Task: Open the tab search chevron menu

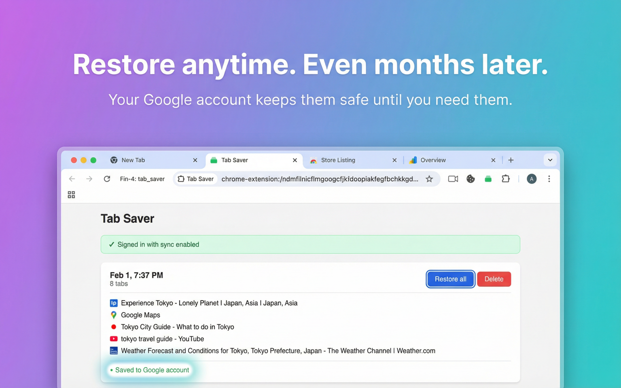Action: [x=550, y=160]
